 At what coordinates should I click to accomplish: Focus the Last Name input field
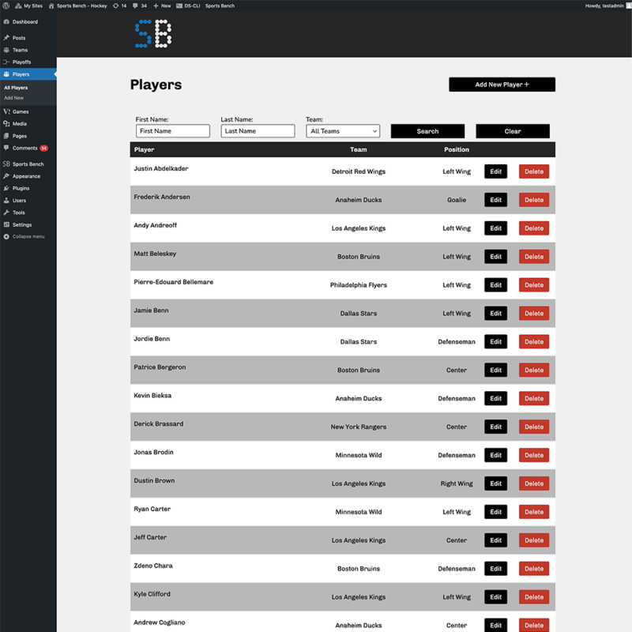pos(258,131)
